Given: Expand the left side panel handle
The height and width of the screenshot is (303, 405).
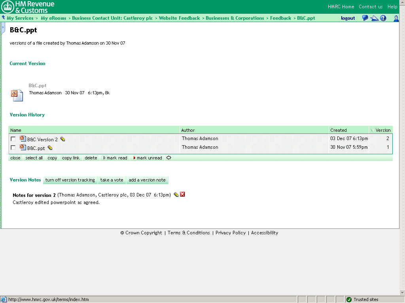Looking at the screenshot, I should pyautogui.click(x=3, y=28).
